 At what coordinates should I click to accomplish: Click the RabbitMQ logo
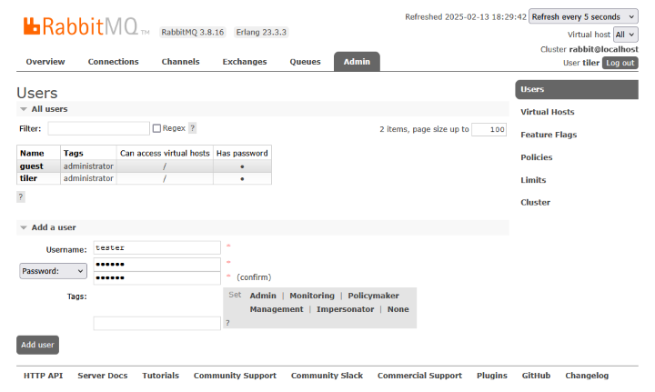click(x=86, y=26)
